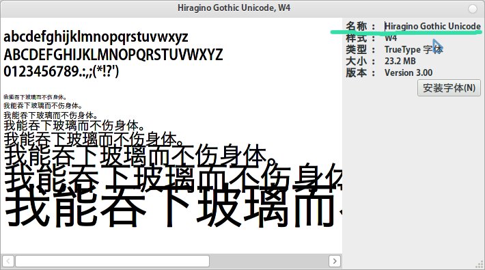Click the title bar text Hiragino Gothic Unicode, W4
485x270 pixels.
click(x=234, y=8)
